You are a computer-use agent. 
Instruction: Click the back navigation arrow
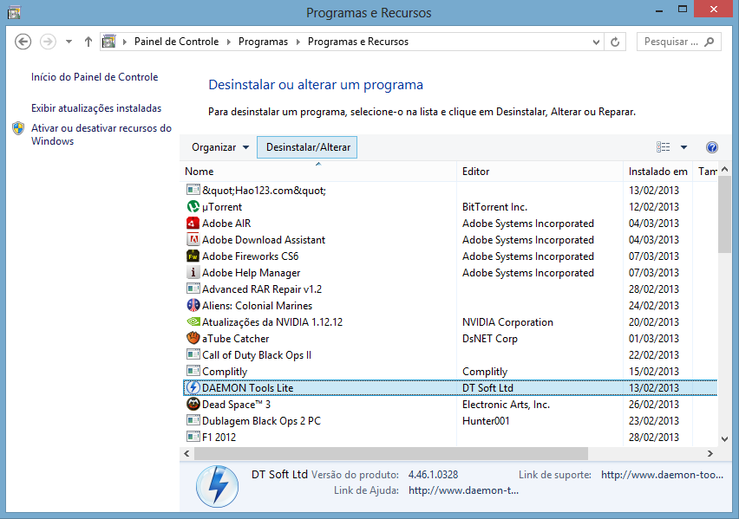coord(23,42)
